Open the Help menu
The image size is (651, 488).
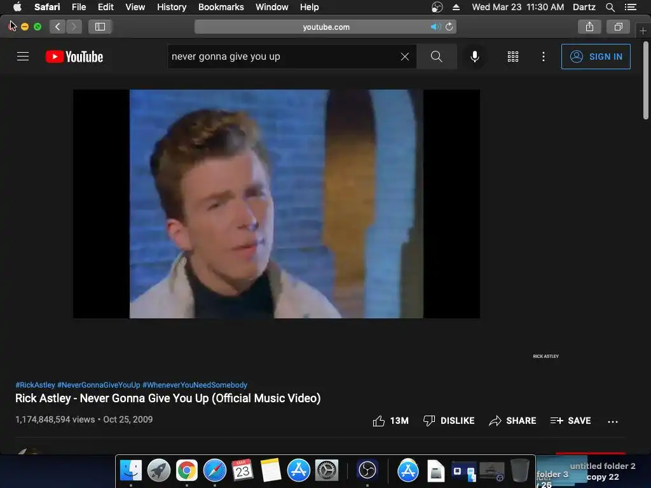click(310, 7)
